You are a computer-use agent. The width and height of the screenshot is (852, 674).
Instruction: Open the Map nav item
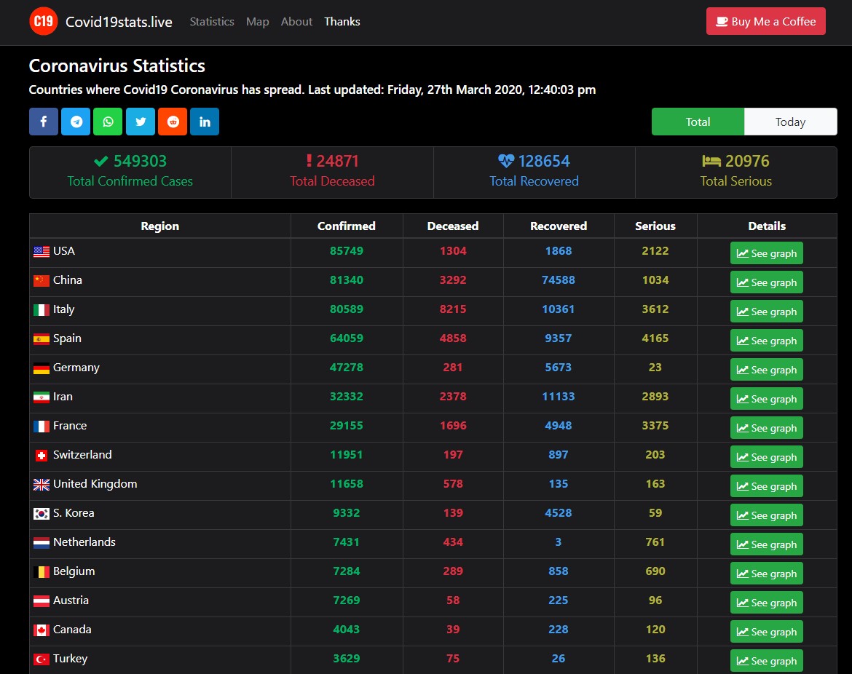pos(258,22)
